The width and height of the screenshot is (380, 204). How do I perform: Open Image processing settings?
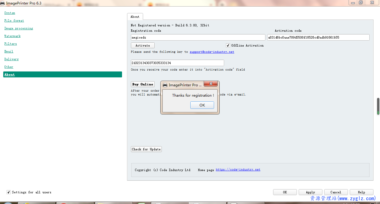19,28
